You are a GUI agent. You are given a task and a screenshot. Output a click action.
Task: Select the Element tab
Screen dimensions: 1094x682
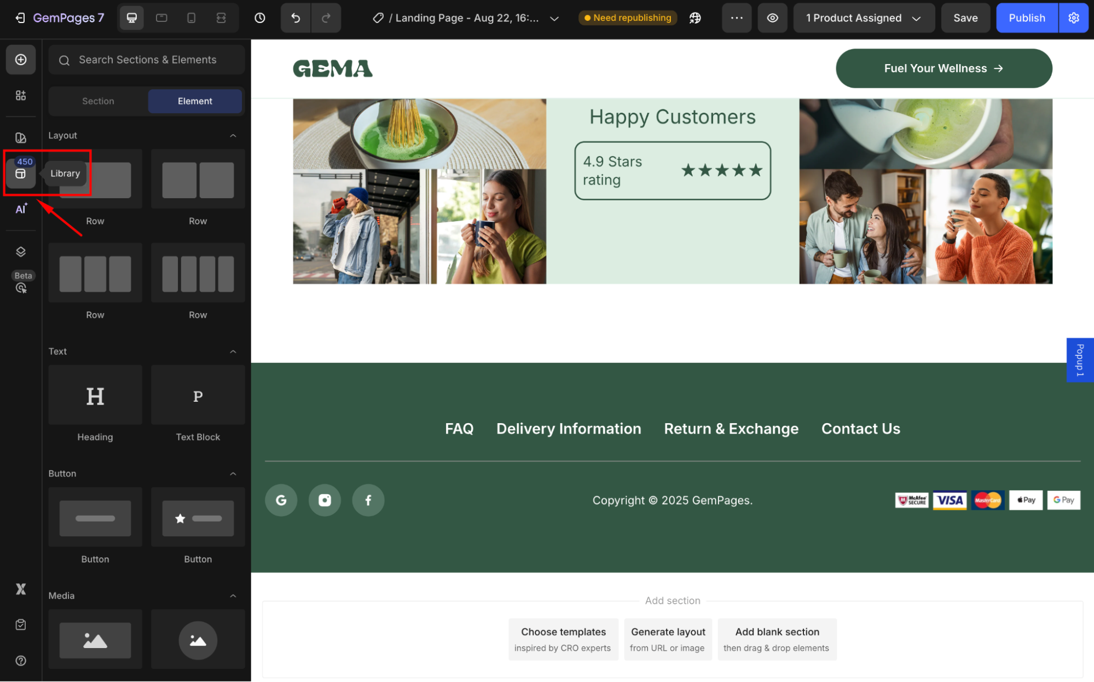[195, 101]
